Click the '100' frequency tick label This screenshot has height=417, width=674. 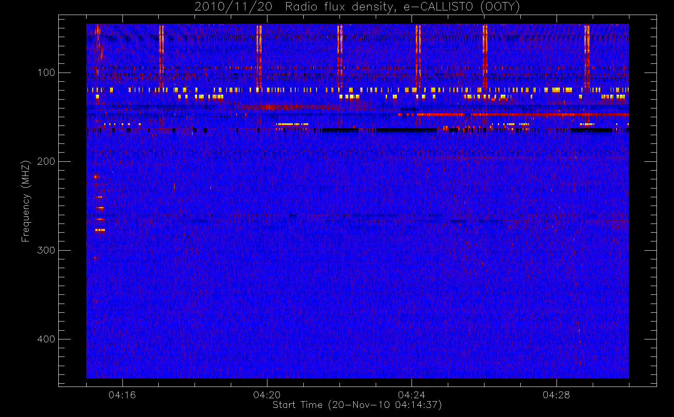(46, 73)
